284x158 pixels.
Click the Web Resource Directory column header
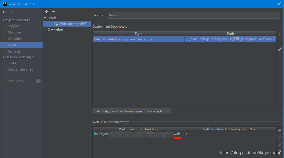pos(138,129)
